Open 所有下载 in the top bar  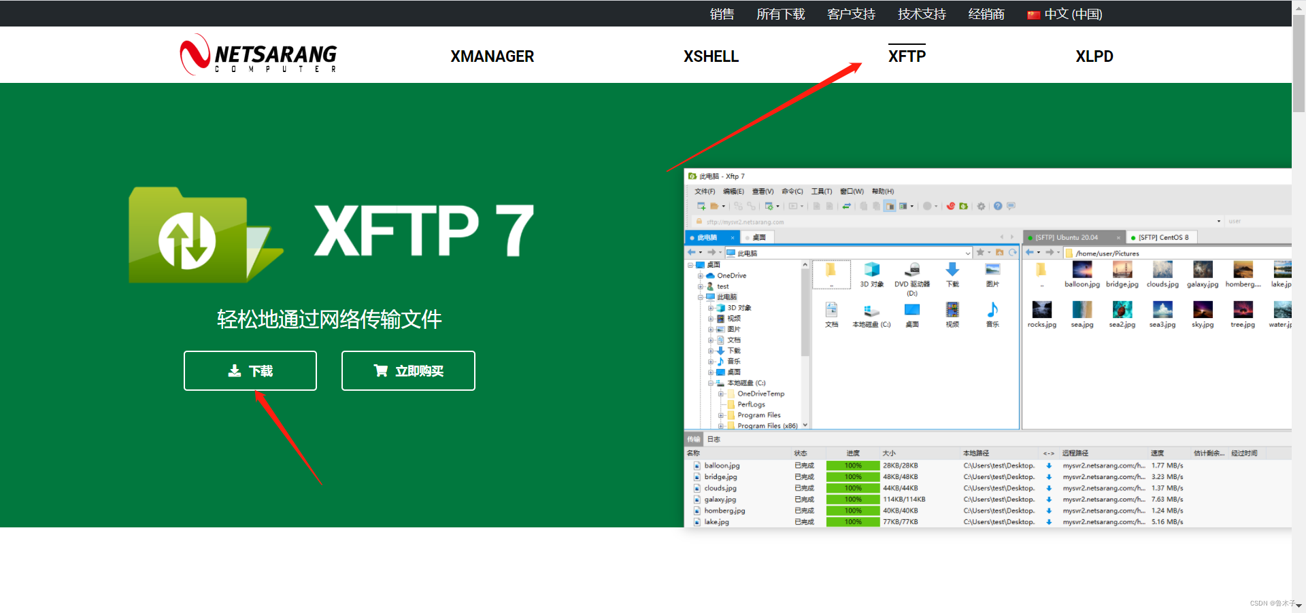click(x=780, y=14)
